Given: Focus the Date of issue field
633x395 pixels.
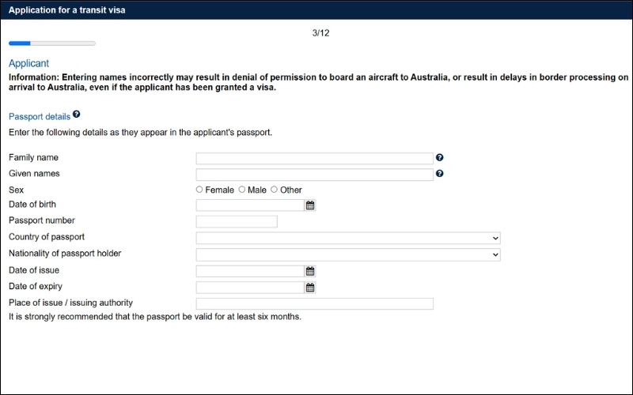Looking at the screenshot, I should pos(250,271).
